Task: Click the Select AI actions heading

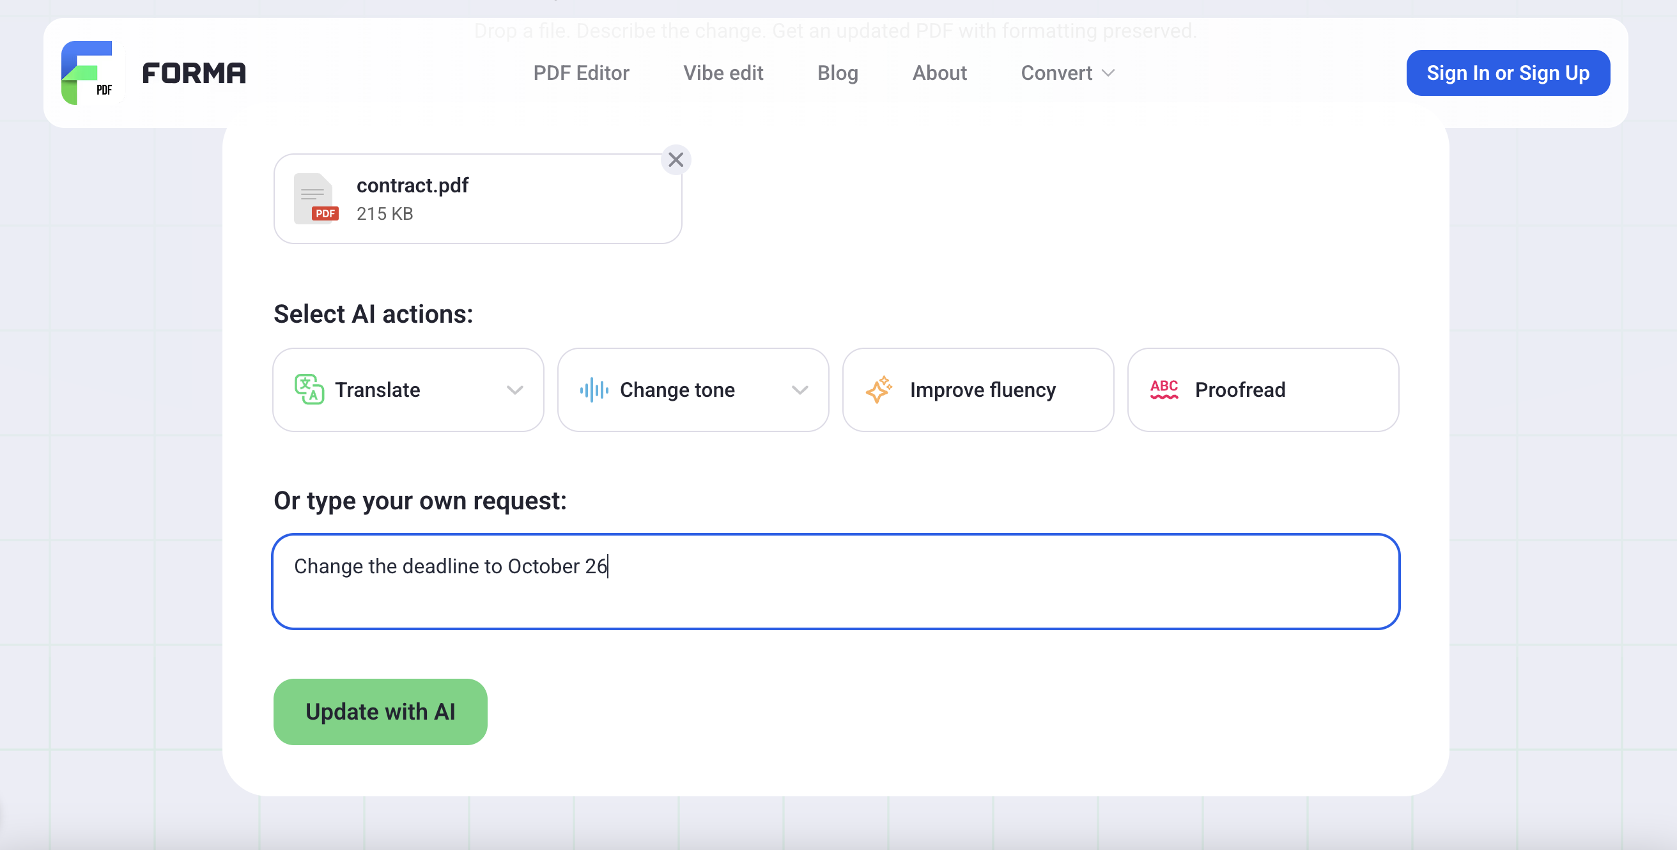Action: pyautogui.click(x=373, y=314)
